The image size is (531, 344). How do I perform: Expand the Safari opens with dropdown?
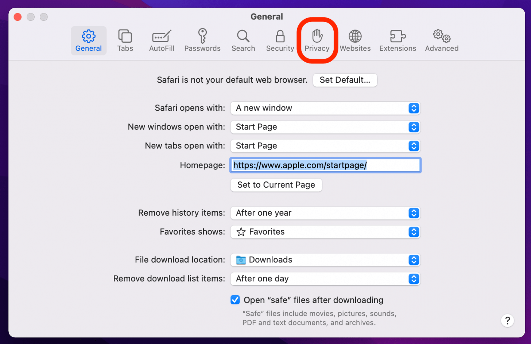pyautogui.click(x=325, y=108)
